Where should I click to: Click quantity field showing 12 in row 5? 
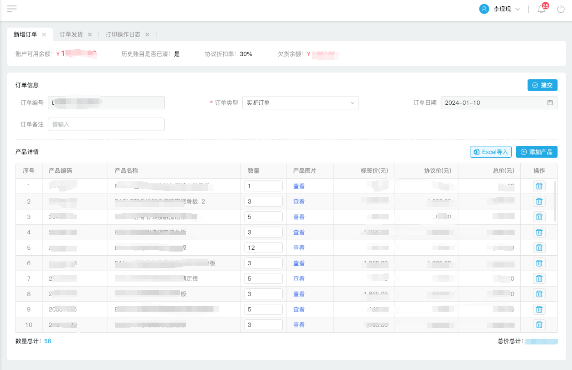pos(264,248)
